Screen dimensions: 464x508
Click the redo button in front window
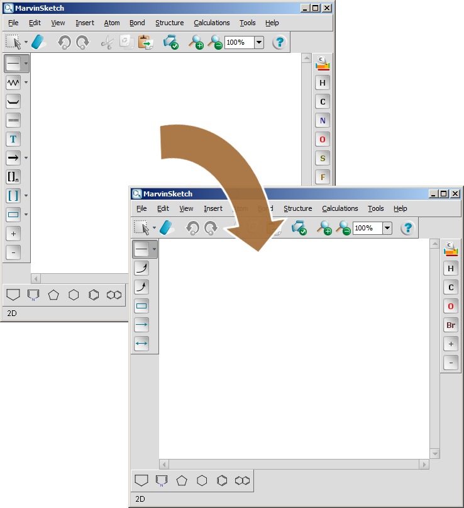pyautogui.click(x=211, y=228)
